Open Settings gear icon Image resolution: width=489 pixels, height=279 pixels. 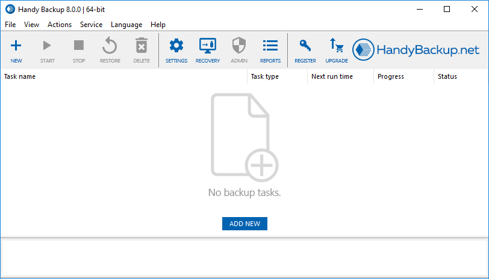tap(176, 46)
